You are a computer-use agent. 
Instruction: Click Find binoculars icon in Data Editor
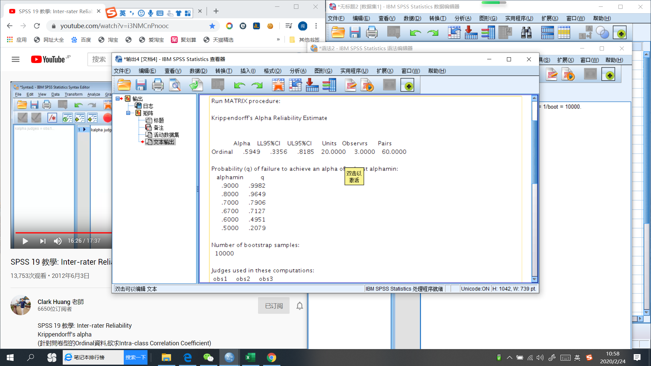point(526,33)
